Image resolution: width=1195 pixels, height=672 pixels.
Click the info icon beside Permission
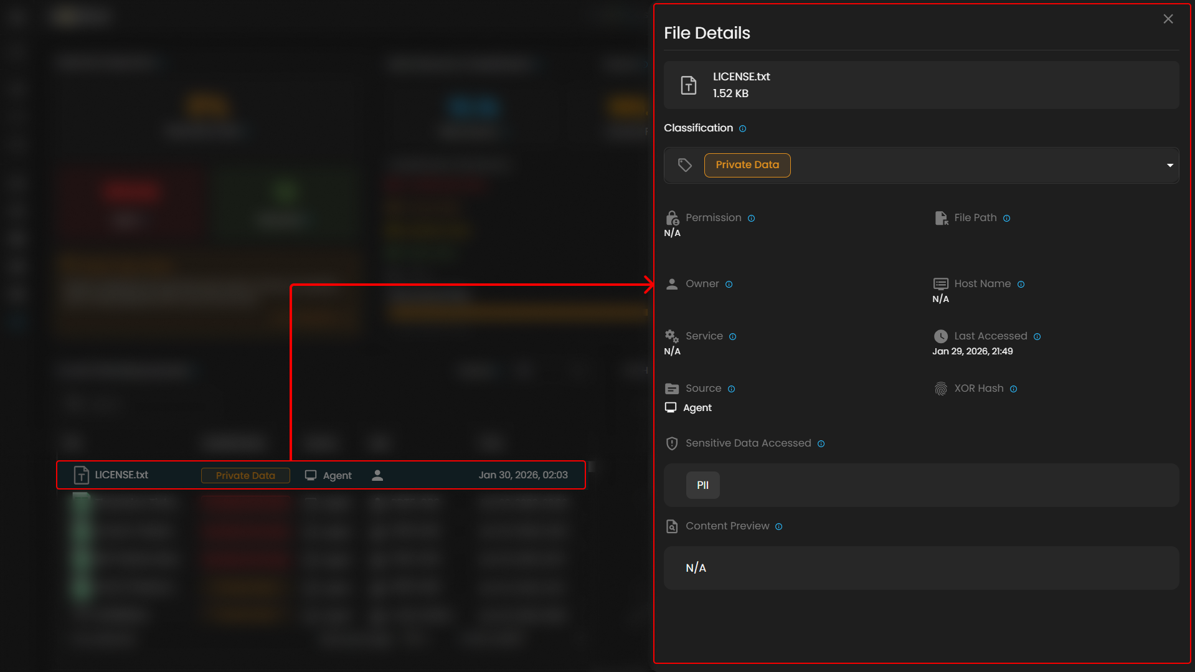point(751,219)
